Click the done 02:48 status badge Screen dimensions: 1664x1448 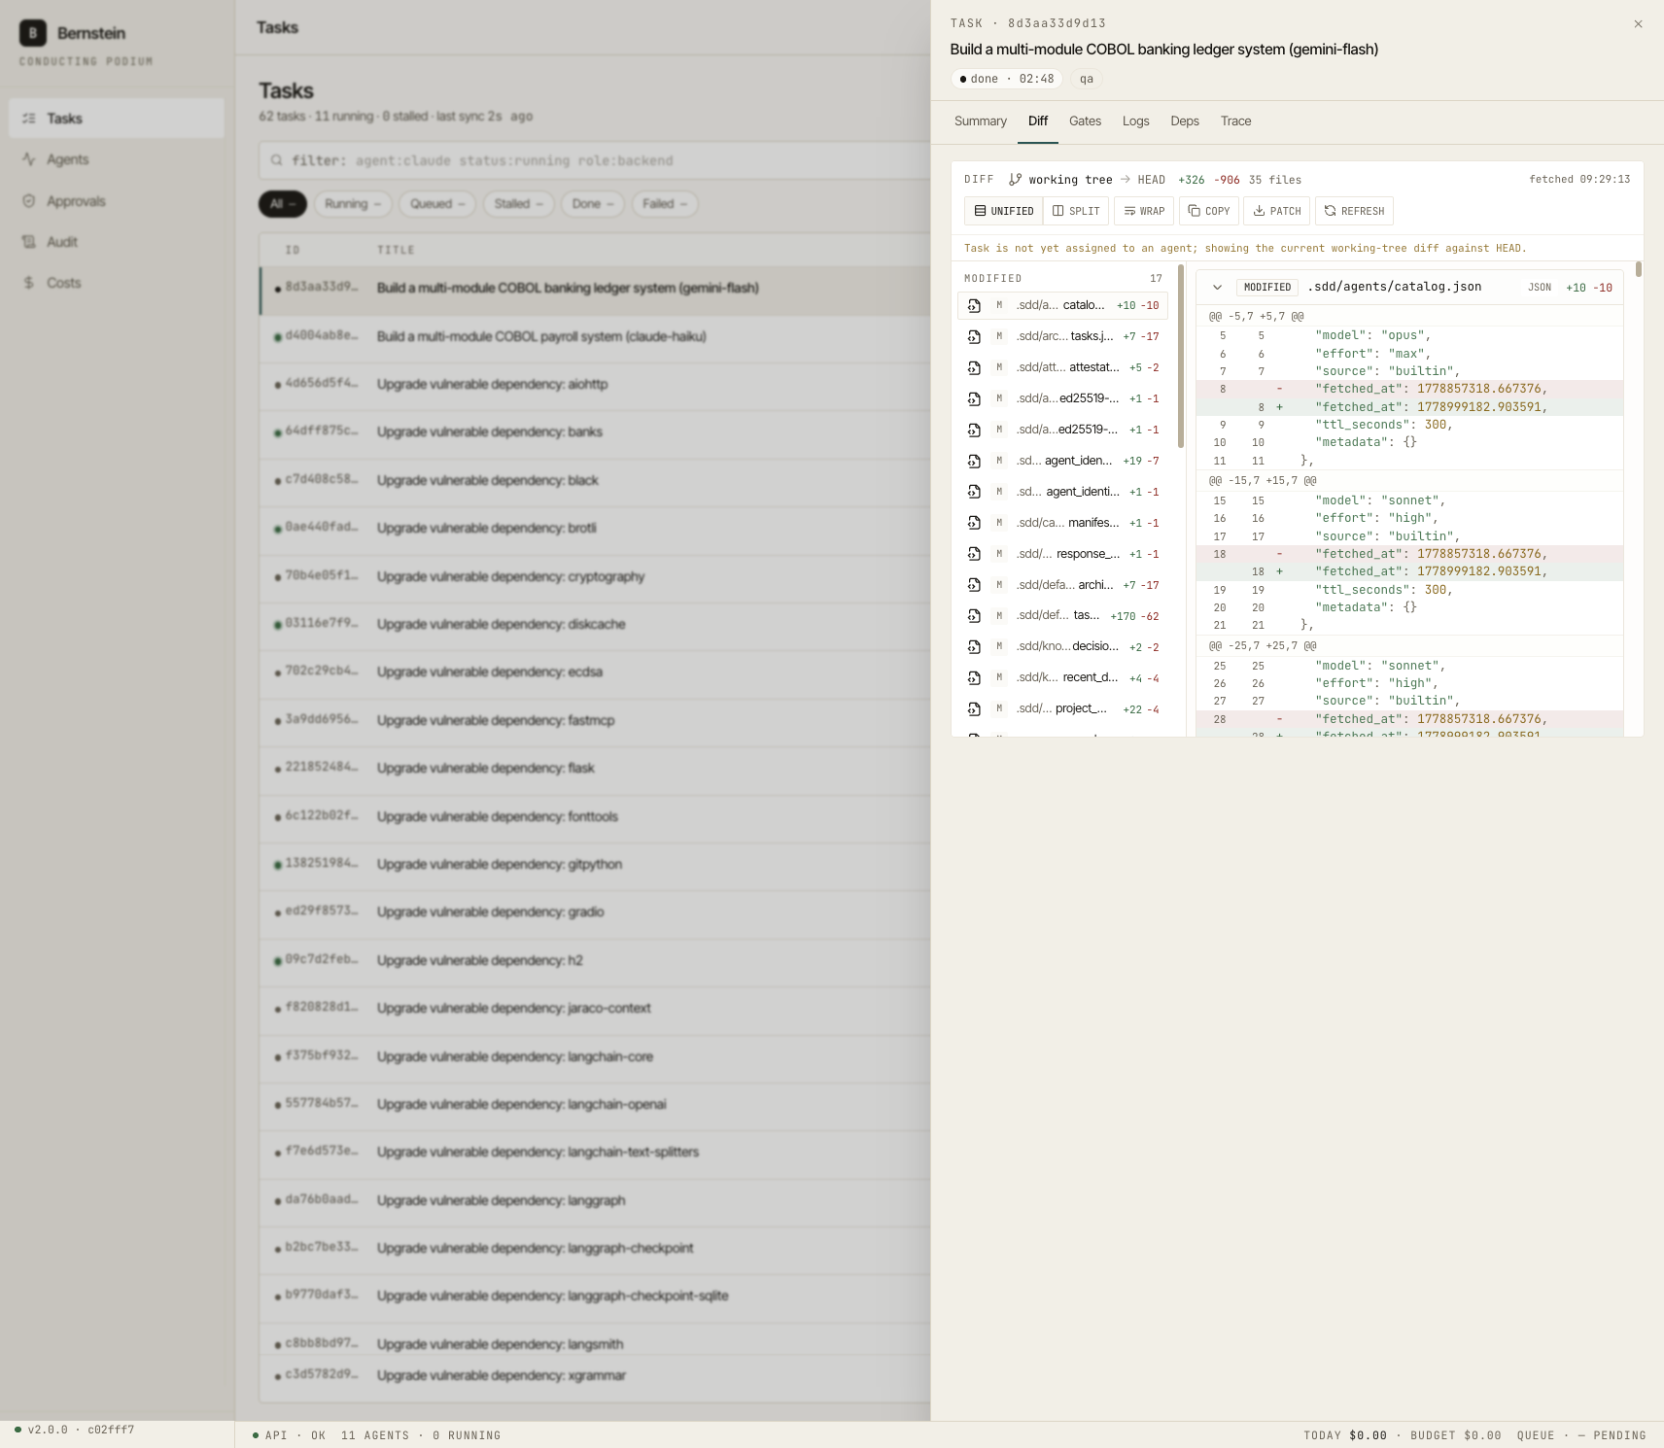(x=1006, y=79)
